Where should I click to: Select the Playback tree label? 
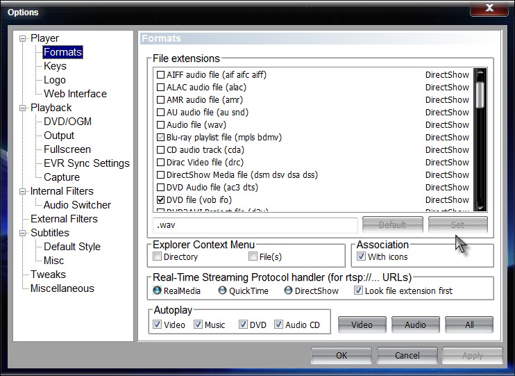[51, 108]
